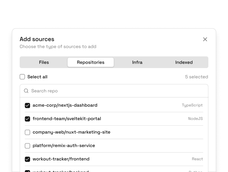Click the platform/remix-auth-service repository name
This screenshot has height=172, width=228.
64,146
